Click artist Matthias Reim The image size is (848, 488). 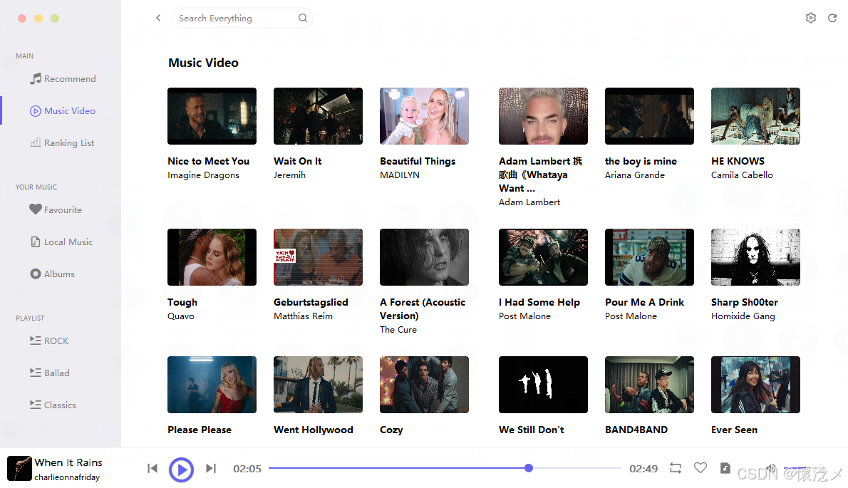tap(303, 316)
